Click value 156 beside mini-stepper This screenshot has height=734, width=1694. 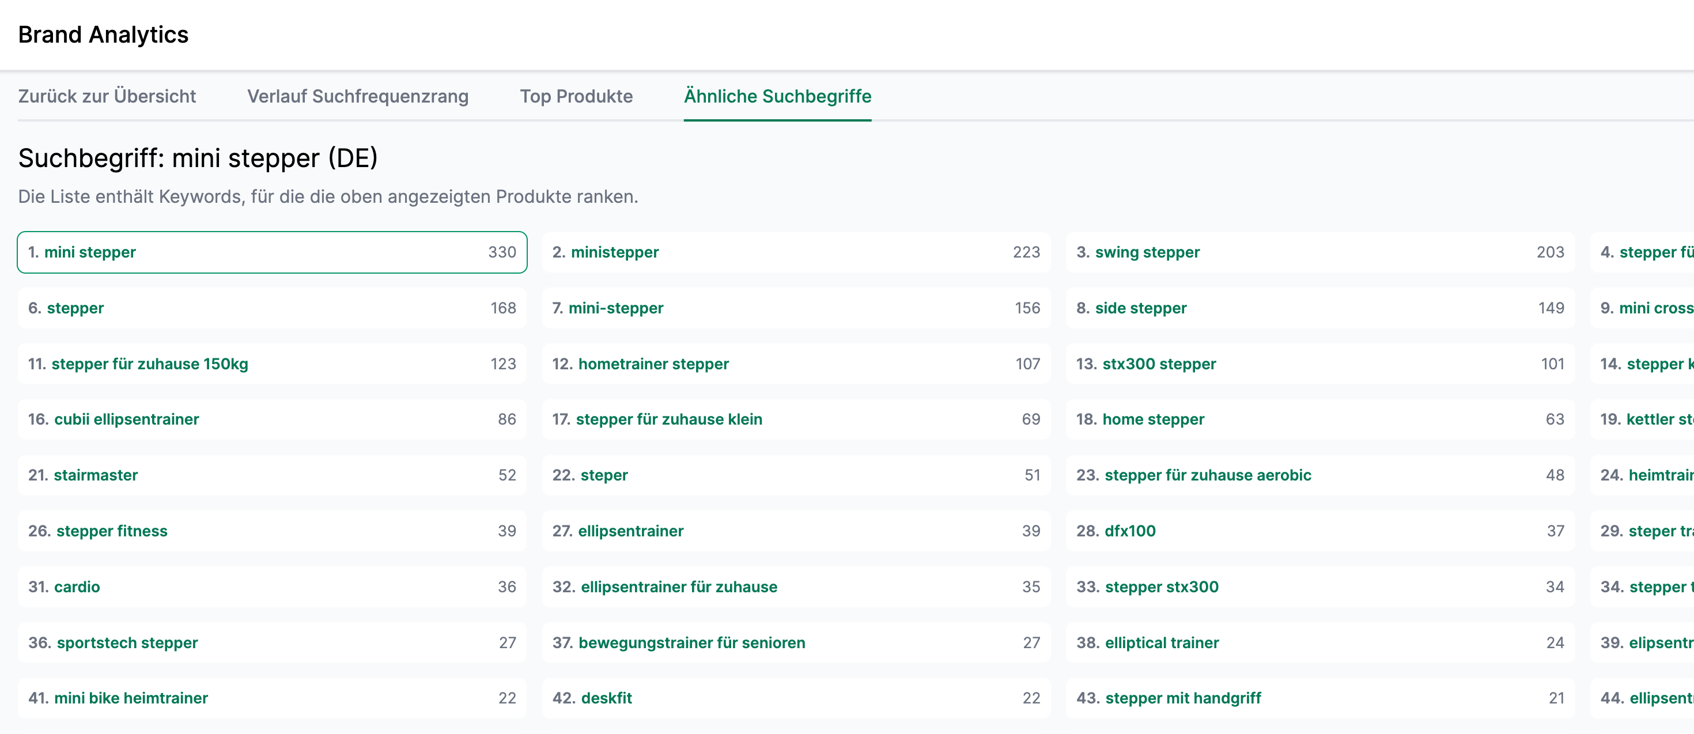(1027, 308)
